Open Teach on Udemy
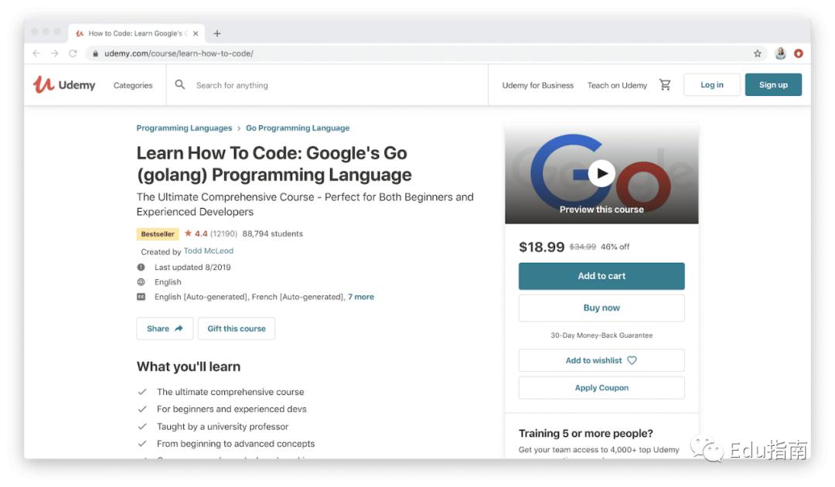The height and width of the screenshot is (487, 835). [617, 86]
